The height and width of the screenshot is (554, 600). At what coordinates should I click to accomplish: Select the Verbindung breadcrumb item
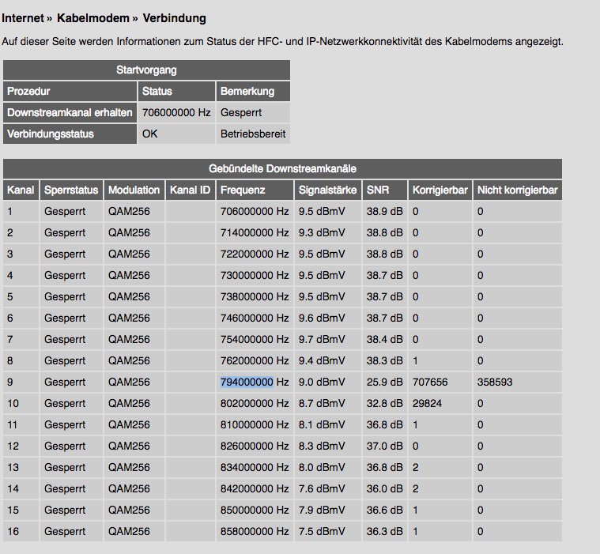coord(174,17)
